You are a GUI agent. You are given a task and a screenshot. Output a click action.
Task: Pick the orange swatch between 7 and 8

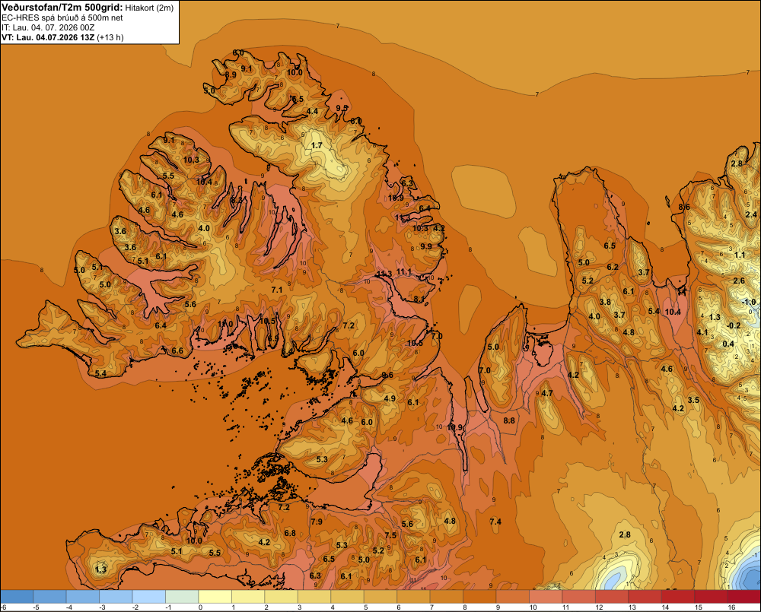click(447, 597)
